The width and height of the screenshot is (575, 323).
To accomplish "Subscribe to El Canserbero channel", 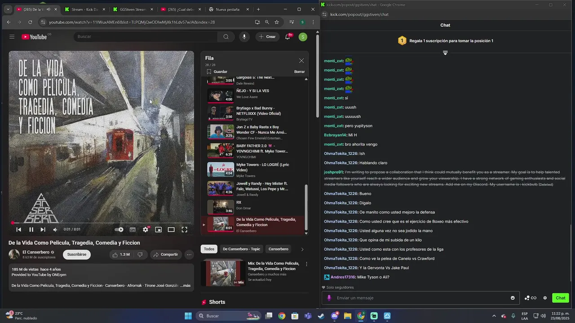I will pyautogui.click(x=77, y=254).
